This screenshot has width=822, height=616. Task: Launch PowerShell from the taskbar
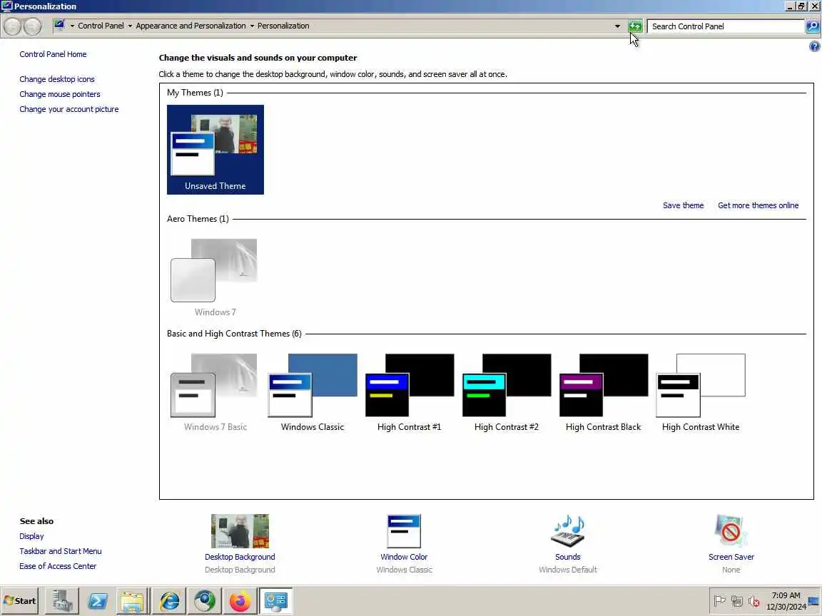pyautogui.click(x=98, y=601)
